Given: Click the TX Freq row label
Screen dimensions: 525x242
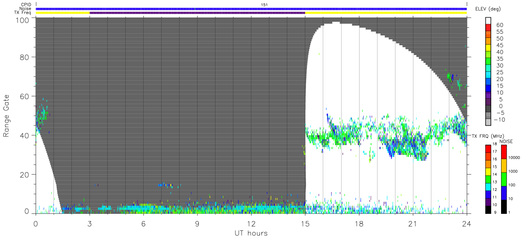Looking at the screenshot, I should pyautogui.click(x=23, y=13).
